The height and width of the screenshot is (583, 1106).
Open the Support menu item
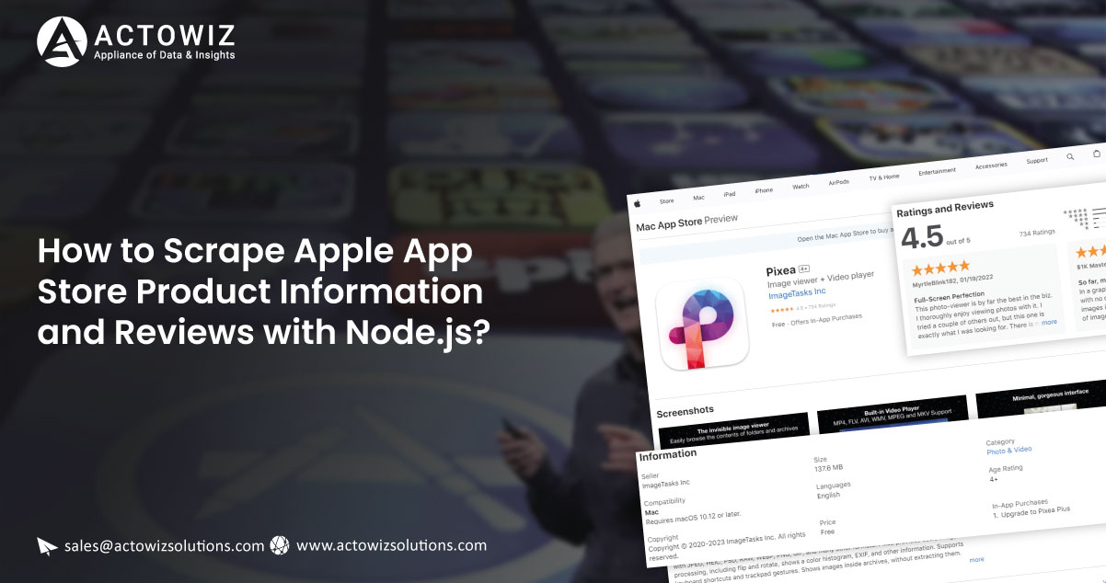(1037, 161)
